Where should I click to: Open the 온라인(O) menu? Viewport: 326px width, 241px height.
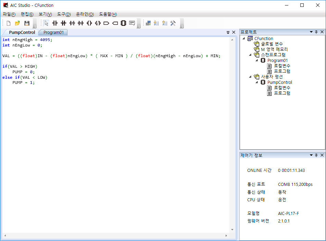pyautogui.click(x=85, y=14)
